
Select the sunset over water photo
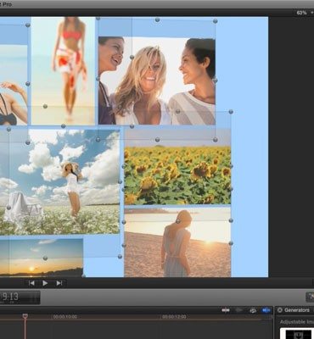click(x=42, y=258)
